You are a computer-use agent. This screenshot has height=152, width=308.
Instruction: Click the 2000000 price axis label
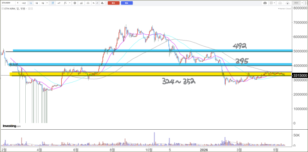click(300, 95)
